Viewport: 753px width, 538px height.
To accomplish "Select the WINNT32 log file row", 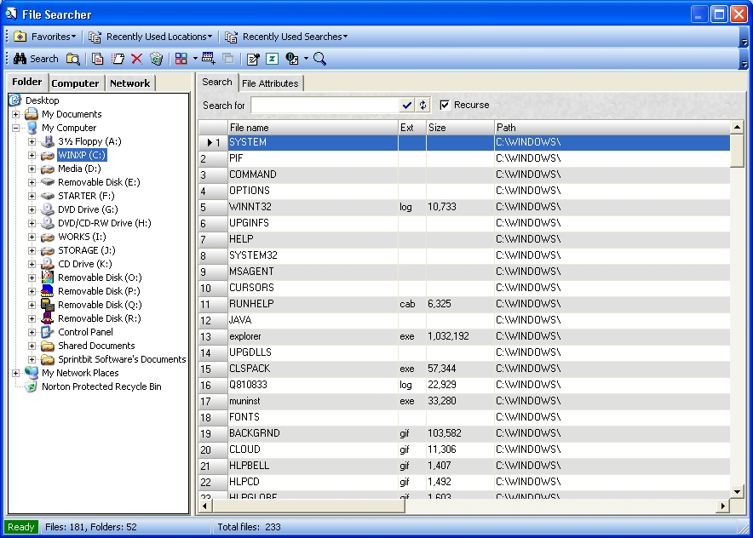I will click(x=464, y=207).
